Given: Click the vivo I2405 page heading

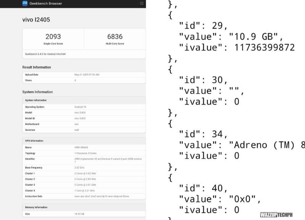Looking at the screenshot, I should click(x=36, y=19).
